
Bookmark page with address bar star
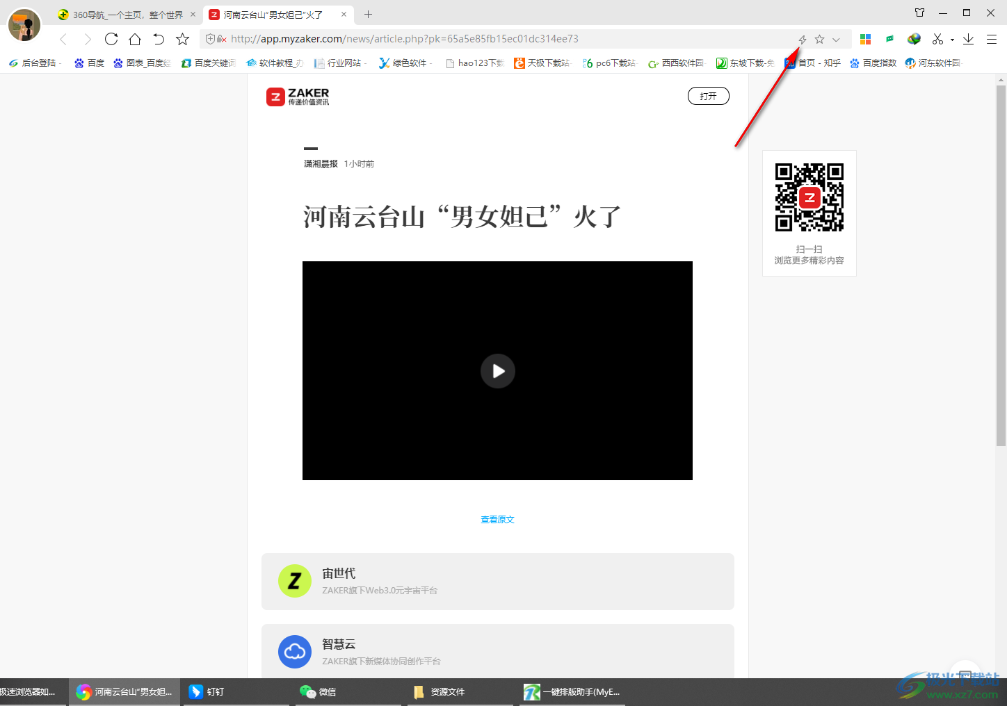pos(819,40)
